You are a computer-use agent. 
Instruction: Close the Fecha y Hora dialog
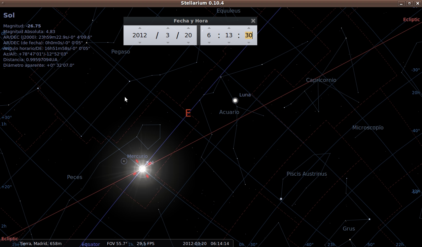click(x=253, y=21)
